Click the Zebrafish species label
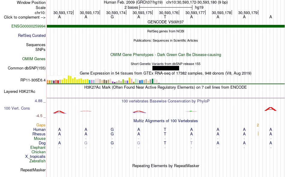The width and height of the screenshot is (285, 177). (x=37, y=161)
